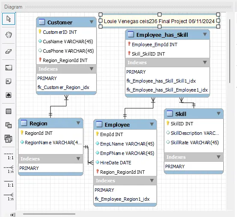
Task: Select the SkillDescription column
Action: pos(194,133)
